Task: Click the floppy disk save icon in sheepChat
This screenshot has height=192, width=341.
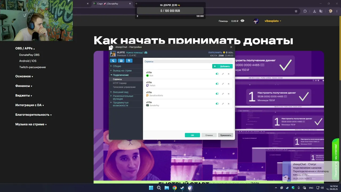Action: (121, 61)
